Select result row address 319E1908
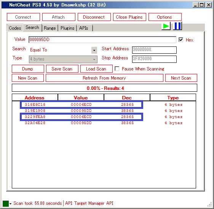Image resolution: width=214 pixels, height=209 pixels. point(104,111)
